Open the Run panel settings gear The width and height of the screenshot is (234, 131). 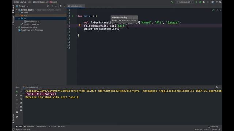(216, 87)
